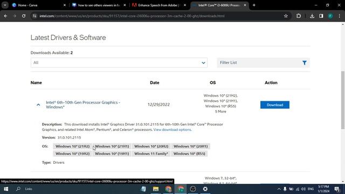Open Settings gear in taskbar
Screen dimensions: 345x194
coord(205,189)
